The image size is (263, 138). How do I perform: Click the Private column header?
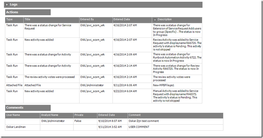coord(85,115)
